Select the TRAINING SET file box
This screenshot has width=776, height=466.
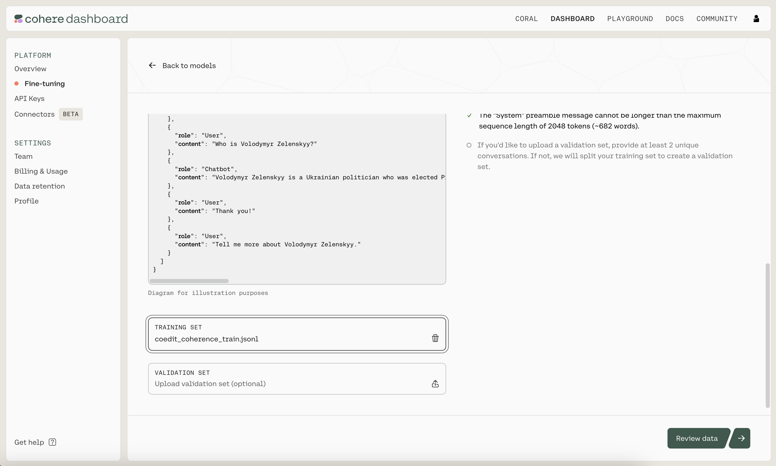[297, 334]
